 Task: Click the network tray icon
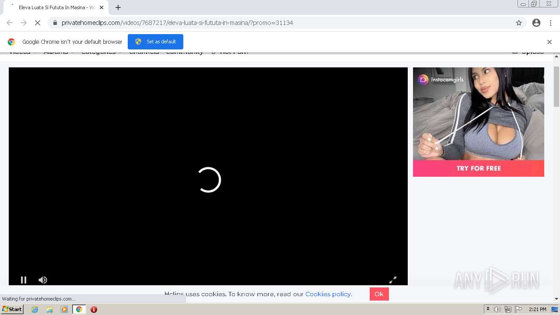[x=507, y=309]
